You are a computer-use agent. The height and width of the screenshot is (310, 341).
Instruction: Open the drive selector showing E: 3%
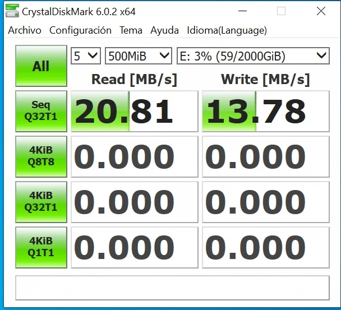[x=253, y=56]
